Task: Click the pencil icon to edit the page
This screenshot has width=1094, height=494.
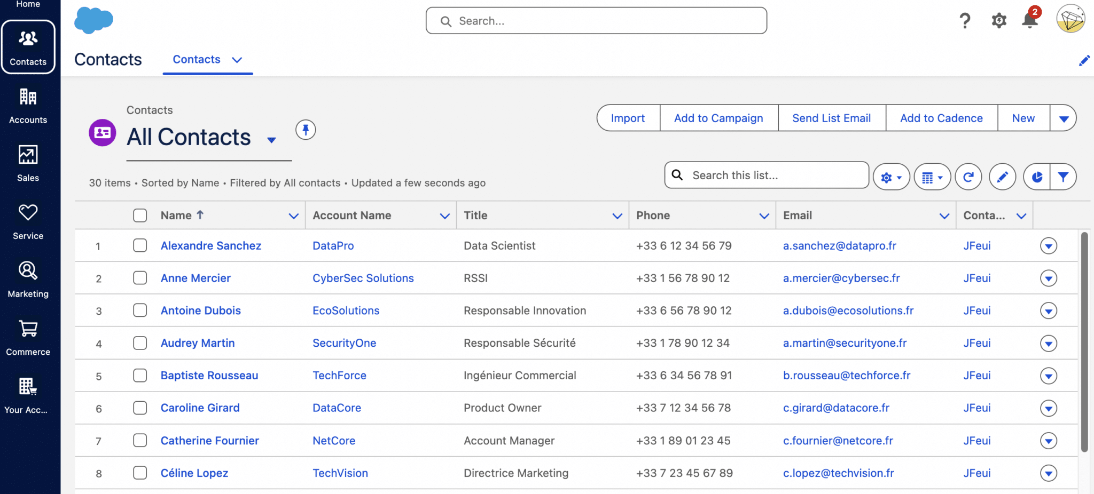Action: [x=1084, y=60]
